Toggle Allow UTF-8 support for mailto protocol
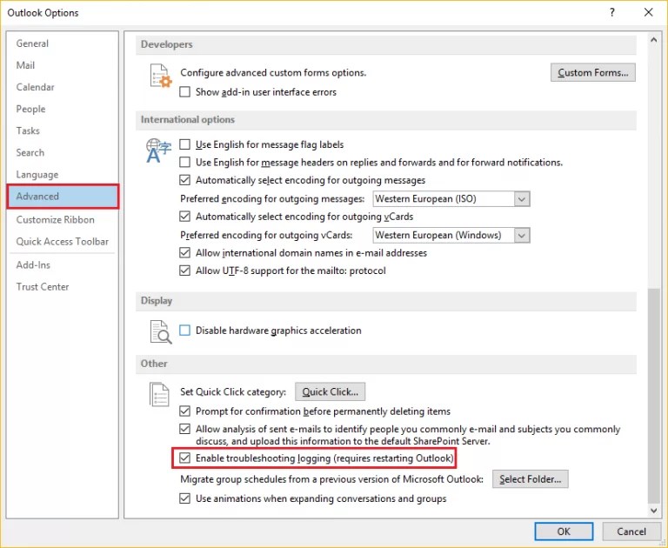The width and height of the screenshot is (668, 548). click(x=184, y=271)
